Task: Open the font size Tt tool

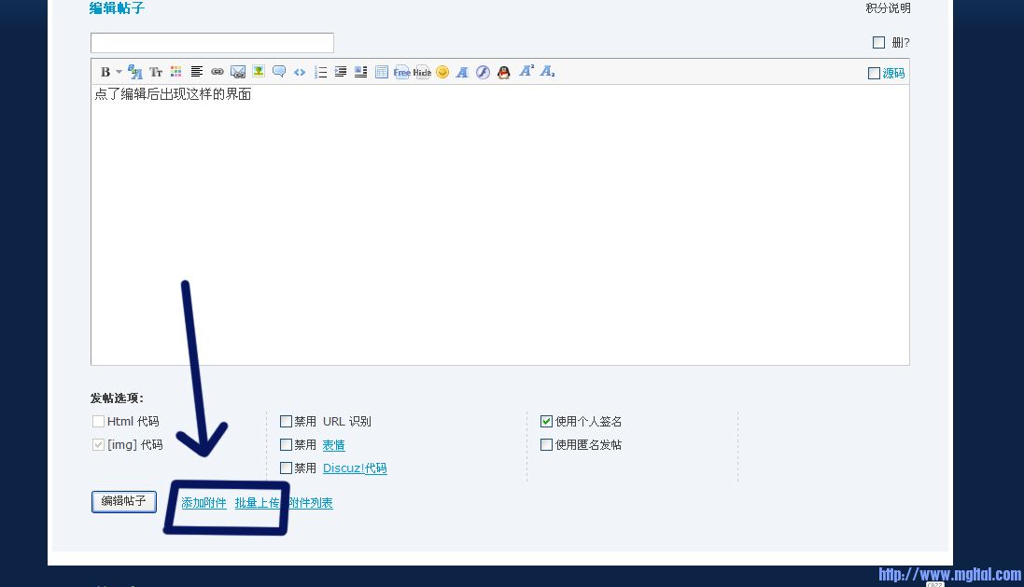Action: point(156,72)
